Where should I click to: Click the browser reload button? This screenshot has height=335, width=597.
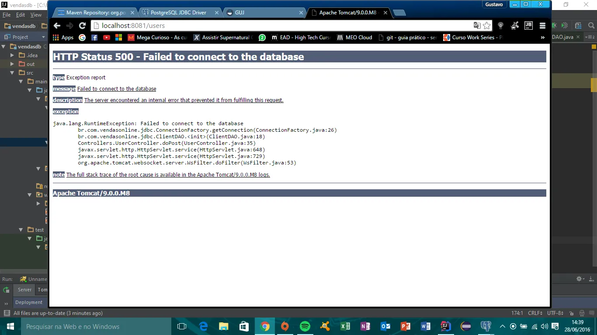[82, 26]
